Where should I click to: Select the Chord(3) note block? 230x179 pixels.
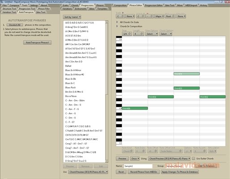pos(187,74)
